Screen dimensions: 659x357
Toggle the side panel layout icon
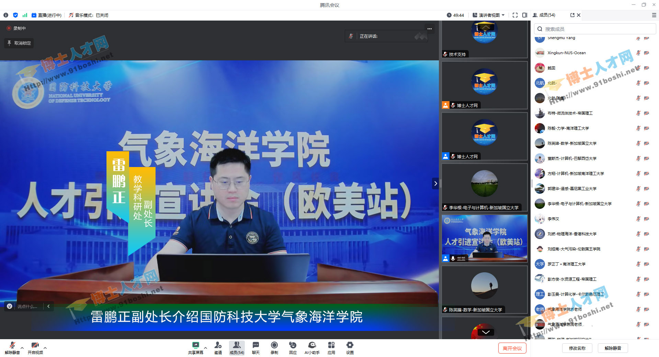click(525, 15)
